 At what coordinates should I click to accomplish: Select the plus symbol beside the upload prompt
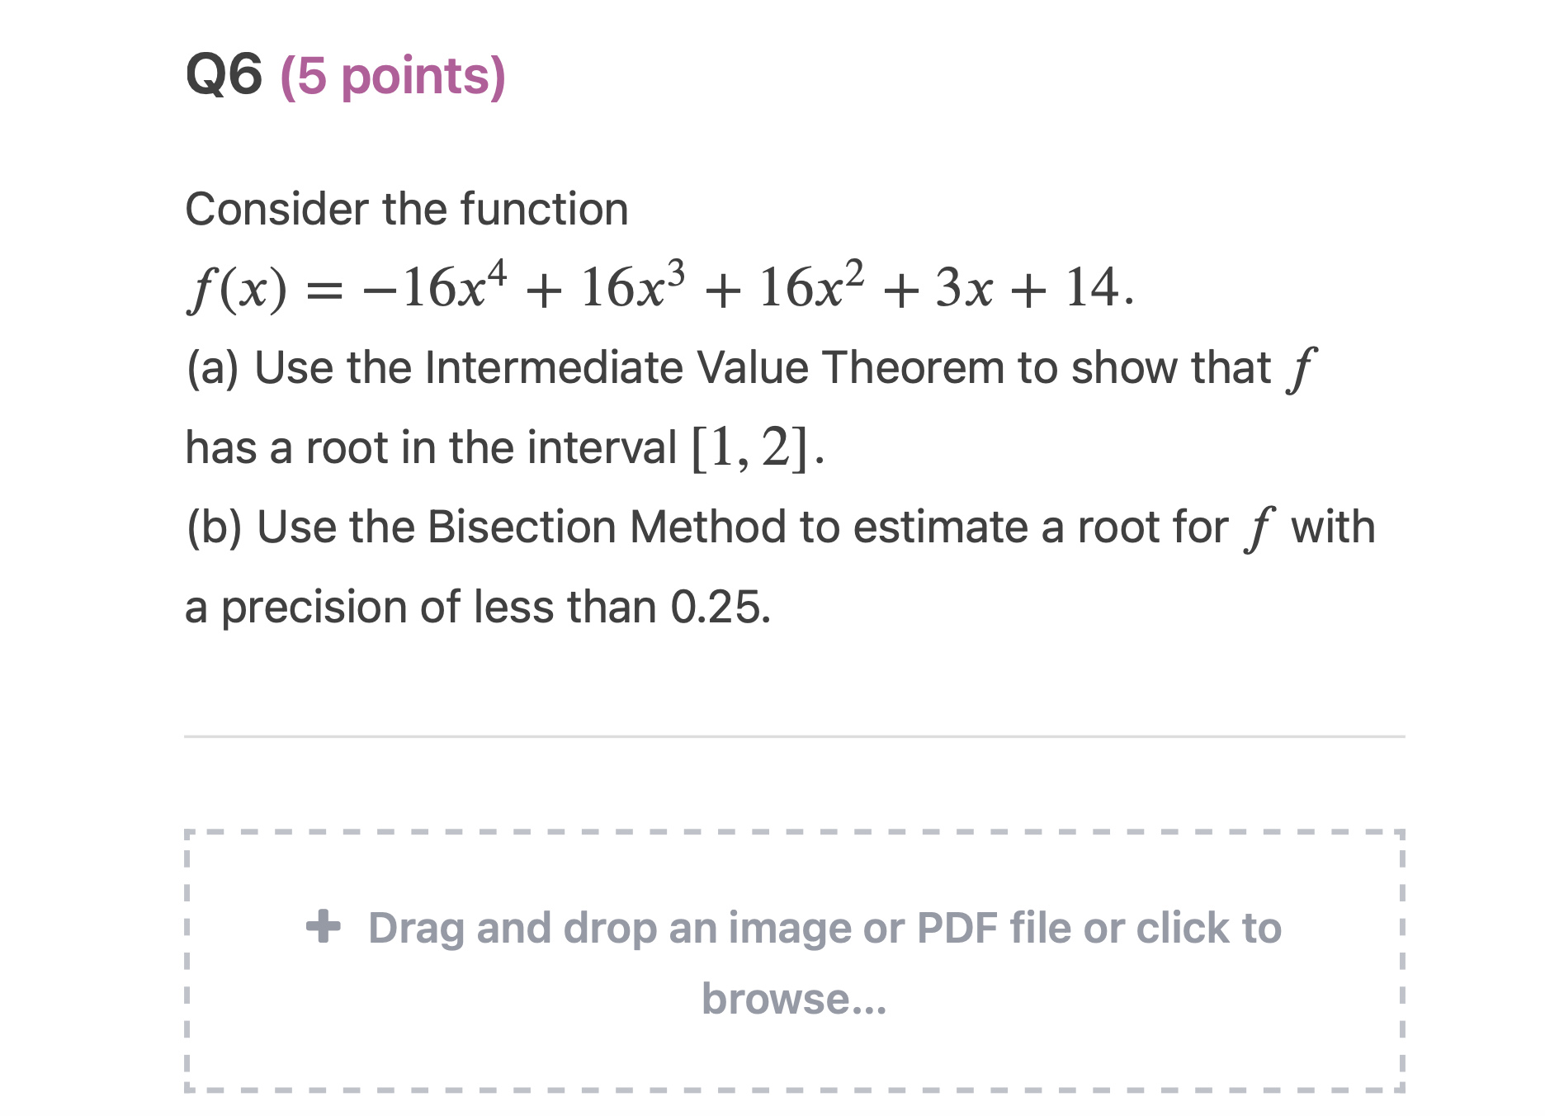point(324,926)
